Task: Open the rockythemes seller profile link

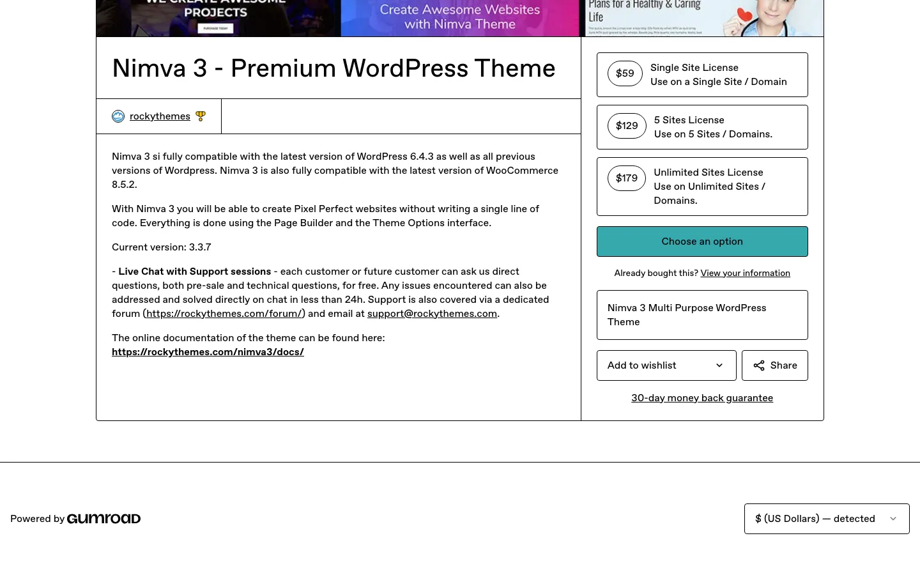Action: tap(160, 116)
